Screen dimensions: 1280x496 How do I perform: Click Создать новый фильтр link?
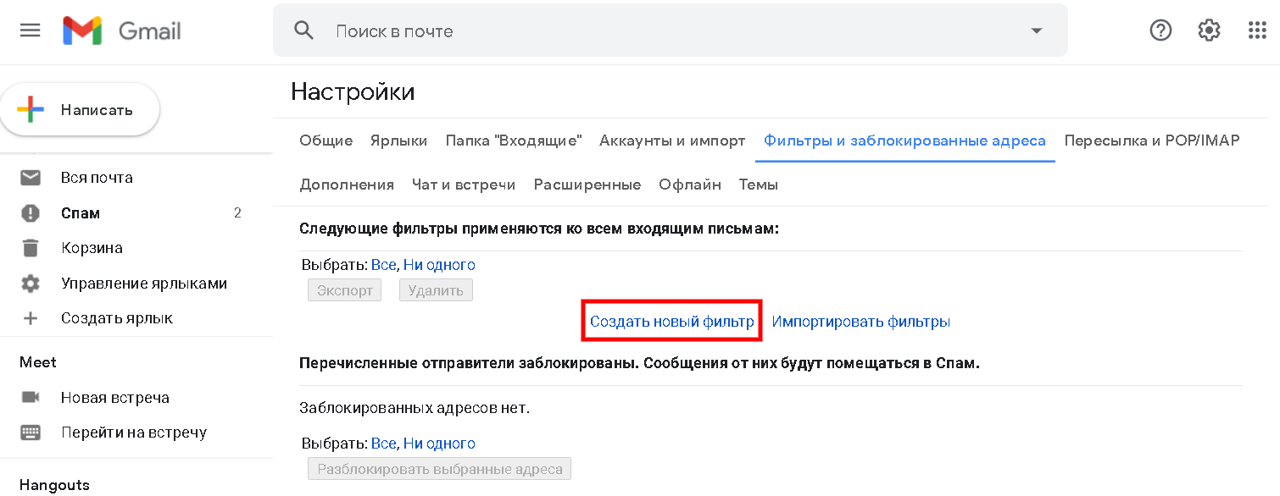coord(671,322)
